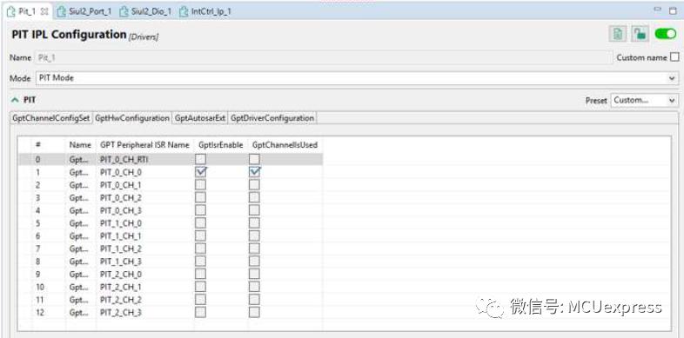Enable GptChannelIsUsed for PIT_1_CH_1
Screen dimensions: 684x338
point(254,235)
